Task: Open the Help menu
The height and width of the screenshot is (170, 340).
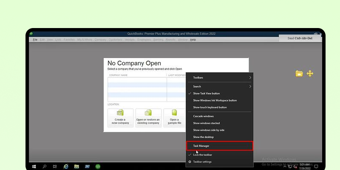Action: pos(193,40)
